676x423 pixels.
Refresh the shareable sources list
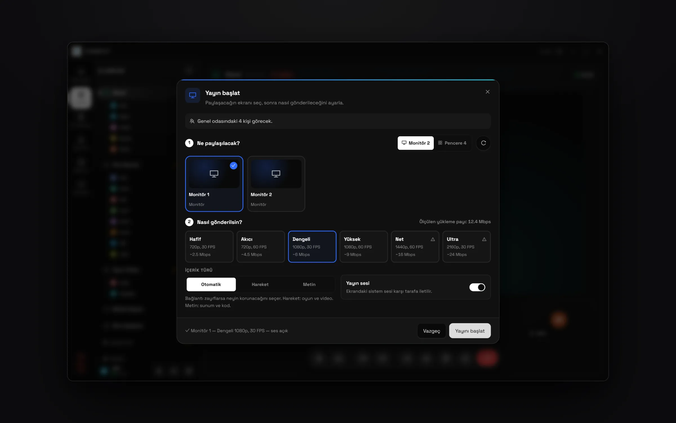(x=483, y=143)
